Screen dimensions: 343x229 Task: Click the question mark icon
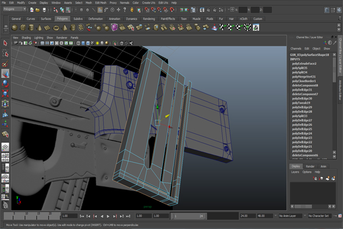click(125, 10)
